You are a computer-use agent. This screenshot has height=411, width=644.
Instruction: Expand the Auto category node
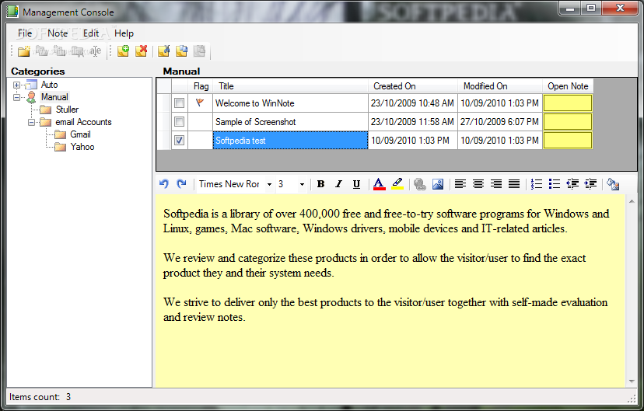(16, 85)
